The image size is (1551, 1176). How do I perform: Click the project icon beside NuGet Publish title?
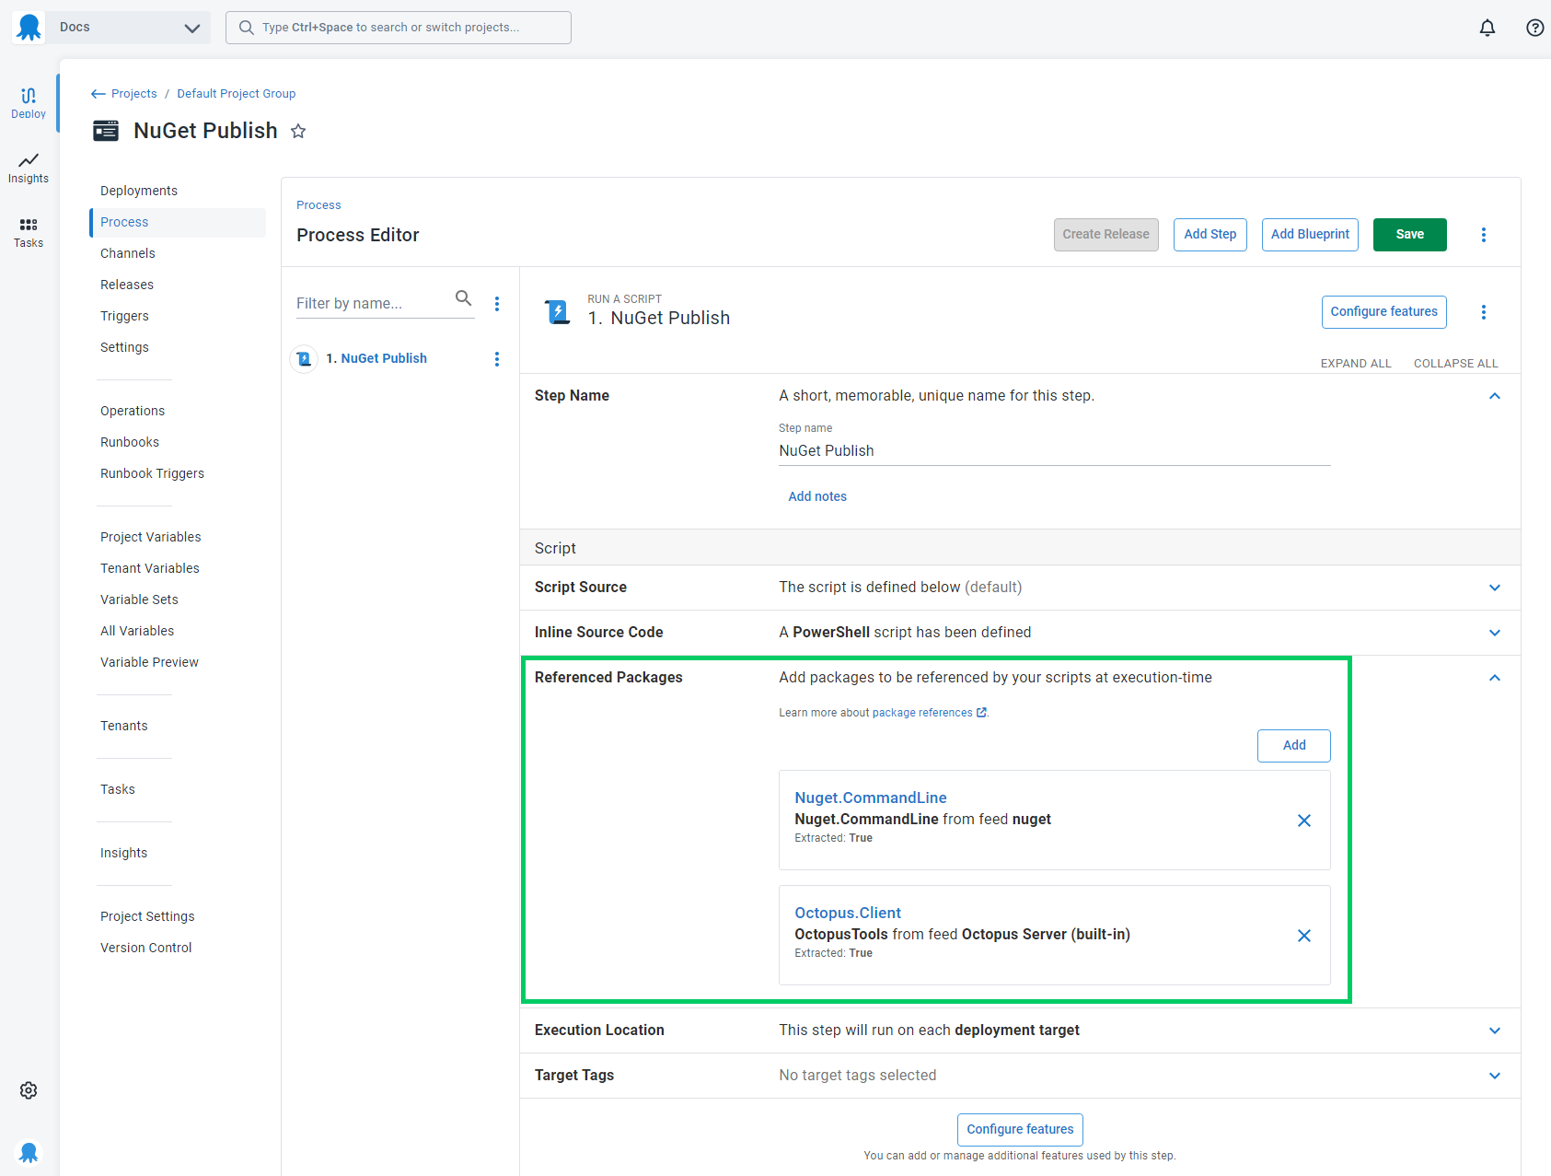tap(106, 131)
